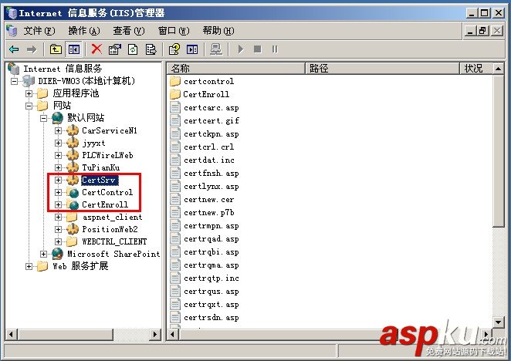Delete the selected item with red X icon
Viewport: 511px width, 361px height.
click(96, 49)
